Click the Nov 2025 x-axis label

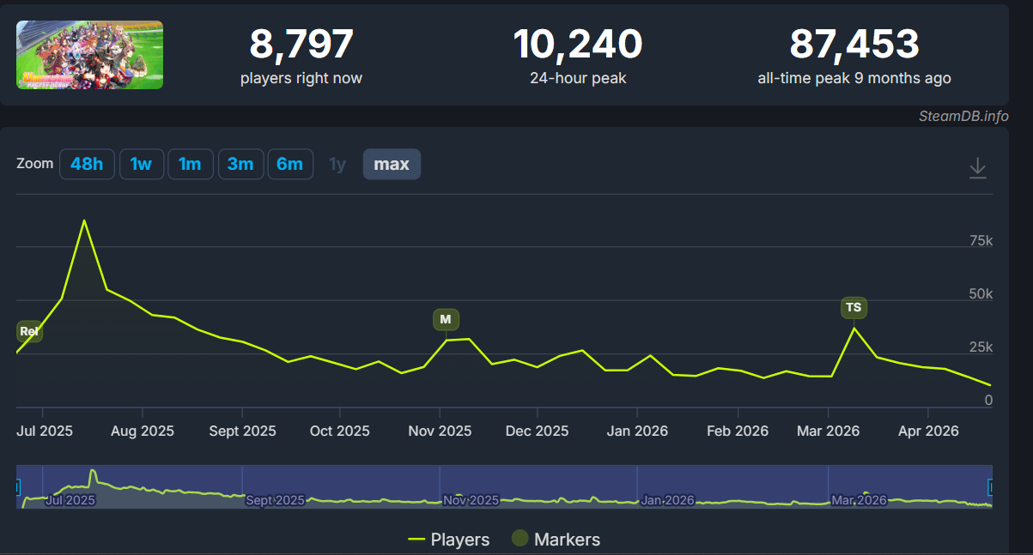point(440,431)
